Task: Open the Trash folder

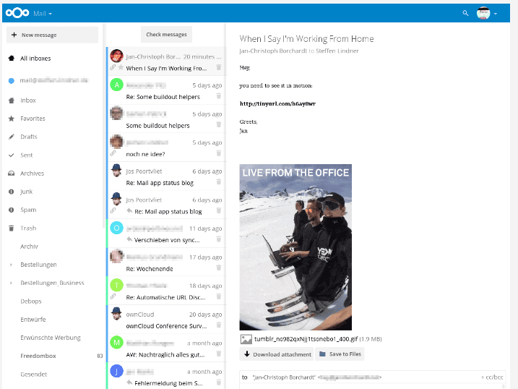Action: 28,228
